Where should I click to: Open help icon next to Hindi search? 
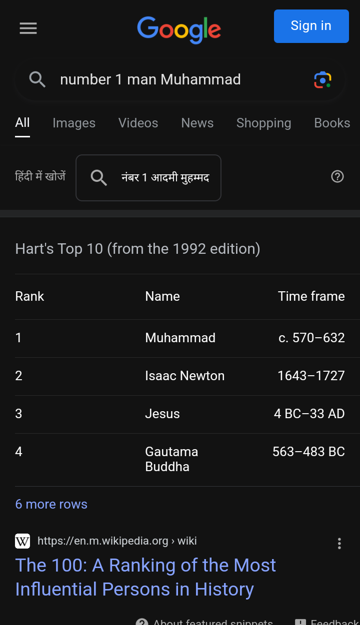(x=337, y=176)
